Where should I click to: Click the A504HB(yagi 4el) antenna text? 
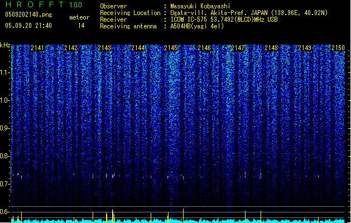[197, 26]
